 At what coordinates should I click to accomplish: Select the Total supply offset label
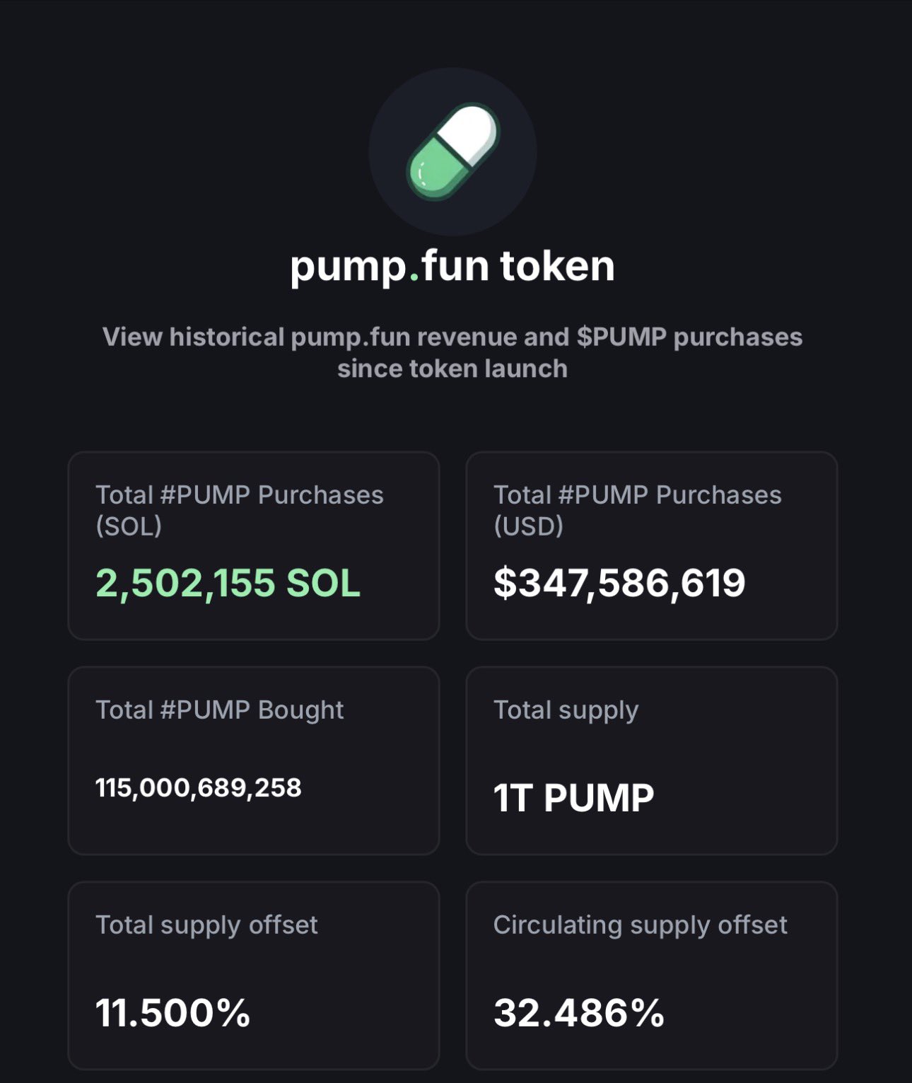pos(206,925)
